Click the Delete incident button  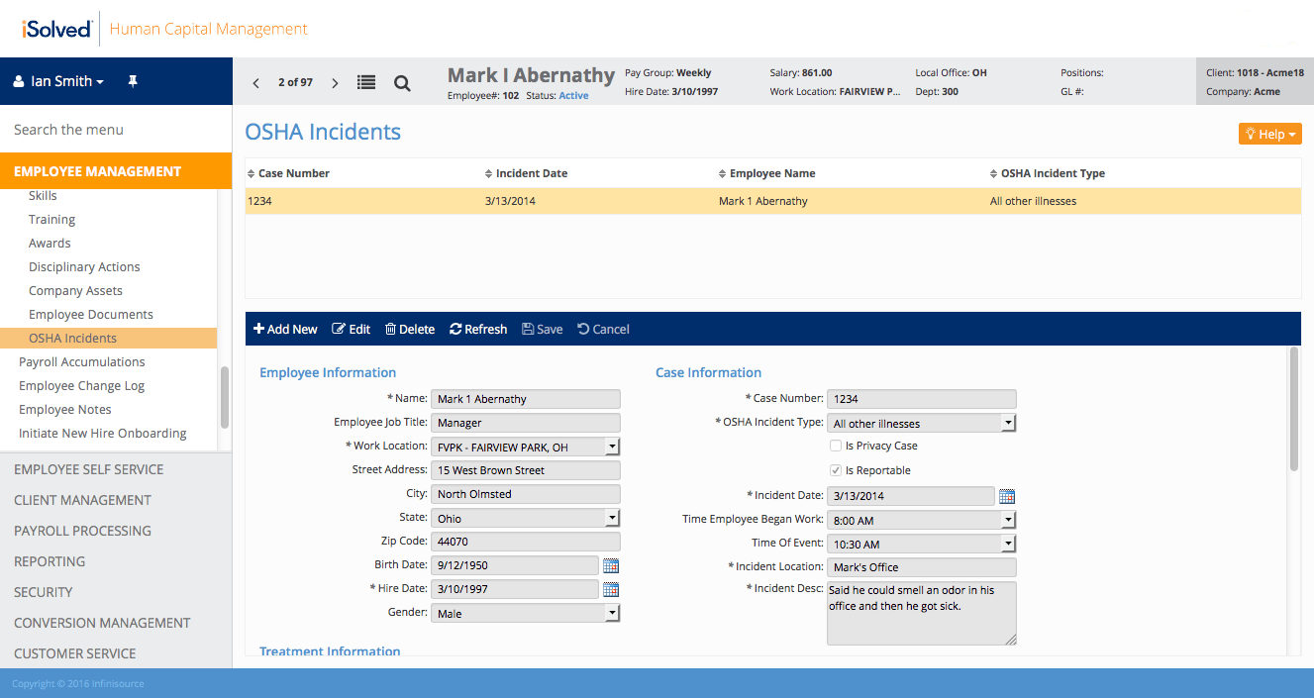coord(410,329)
